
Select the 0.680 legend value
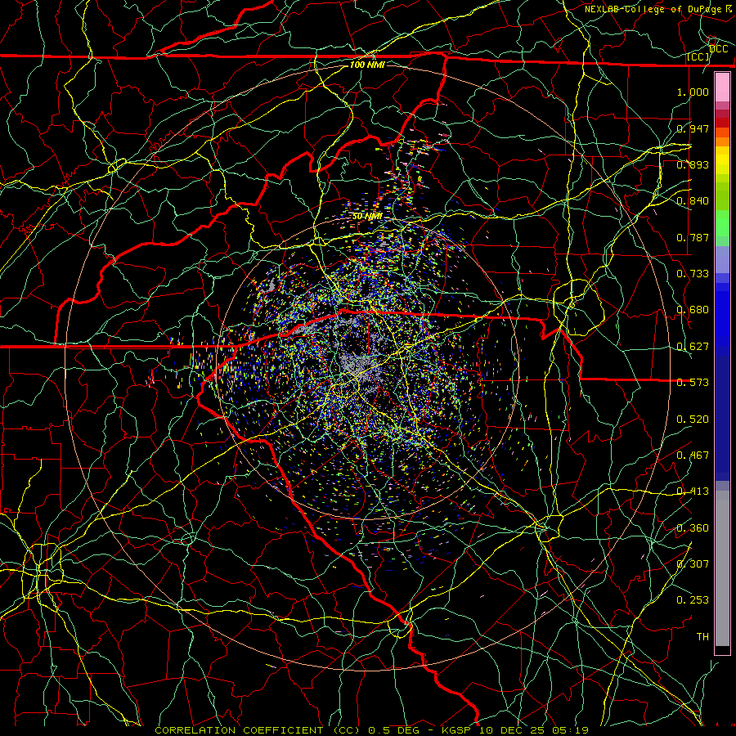(x=693, y=310)
